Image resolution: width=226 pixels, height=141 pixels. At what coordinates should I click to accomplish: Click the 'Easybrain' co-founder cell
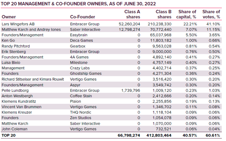79,35
